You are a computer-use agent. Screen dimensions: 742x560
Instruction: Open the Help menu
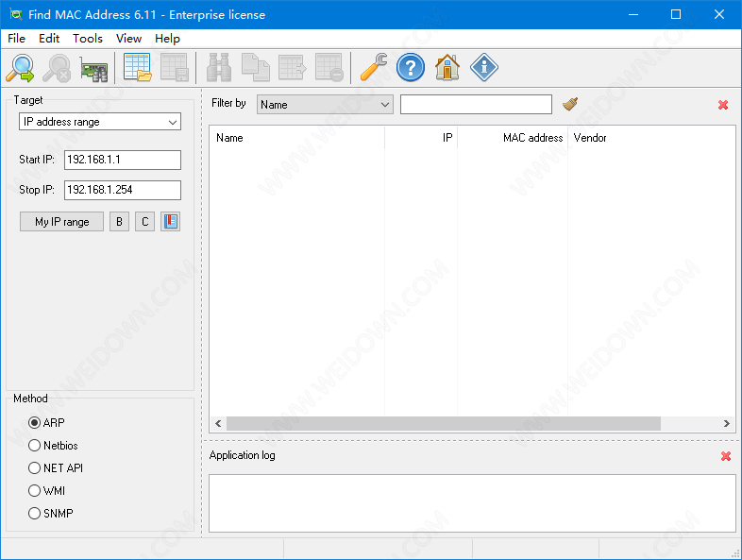[x=167, y=39]
